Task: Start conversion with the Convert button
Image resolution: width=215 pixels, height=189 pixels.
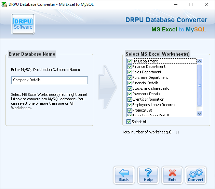Action: [x=196, y=175]
